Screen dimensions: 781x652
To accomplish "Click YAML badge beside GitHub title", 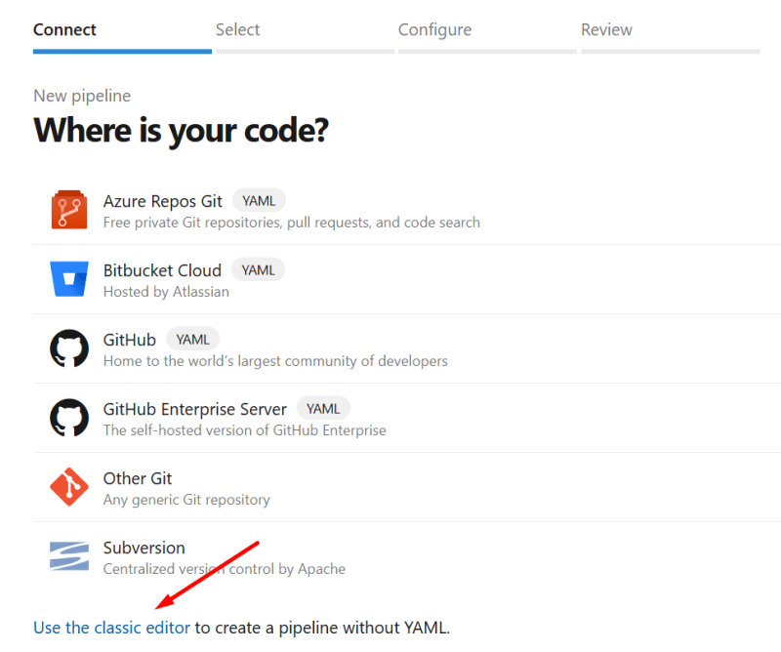I will [x=192, y=340].
